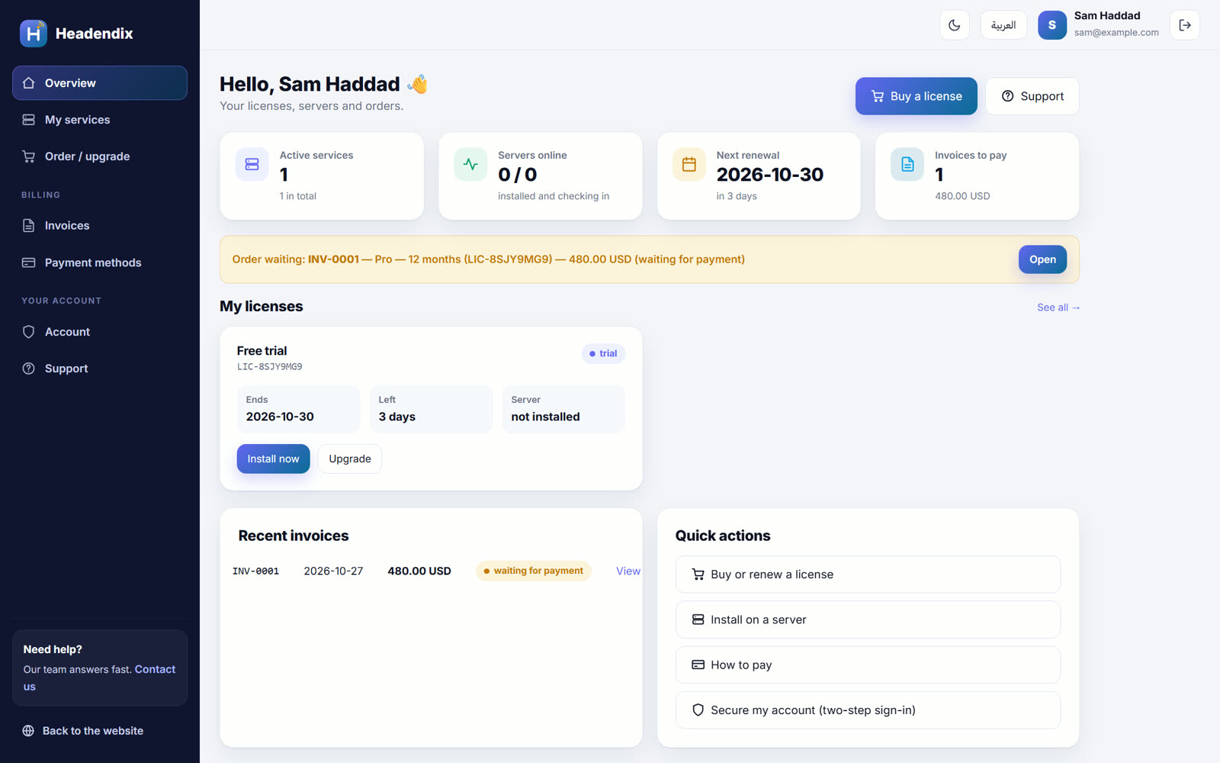Viewport: 1220px width, 763px height.
Task: Switch language to Arabic
Action: [x=1003, y=25]
